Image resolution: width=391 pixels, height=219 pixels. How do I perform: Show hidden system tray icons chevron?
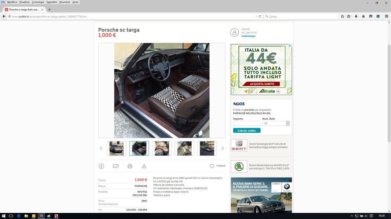tap(352, 216)
